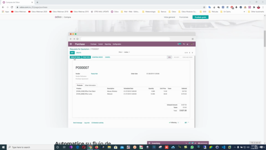The height and width of the screenshot is (150, 266).
Task: Expand the bookmarks overflow chevron
Action: 244,12
